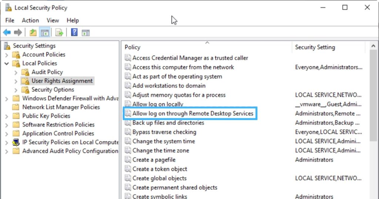
Task: Click the Back arrow toolbar icon
Action: tap(7, 32)
